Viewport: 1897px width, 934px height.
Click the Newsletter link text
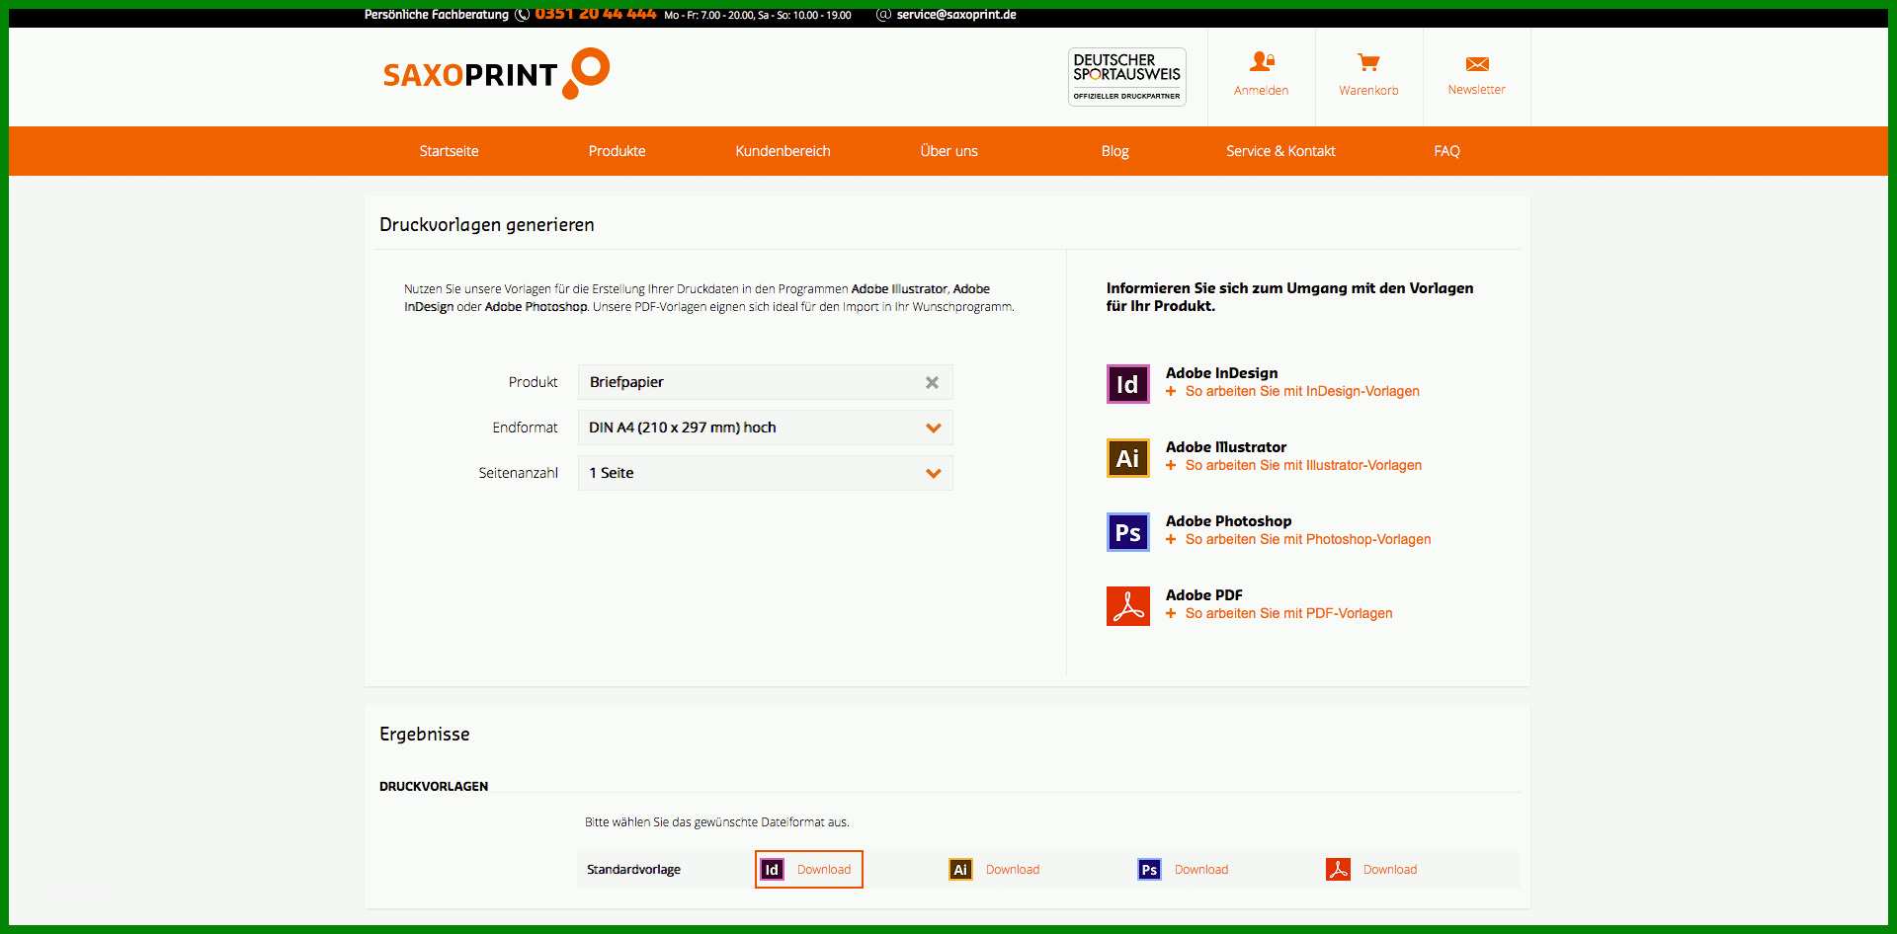[x=1476, y=90]
